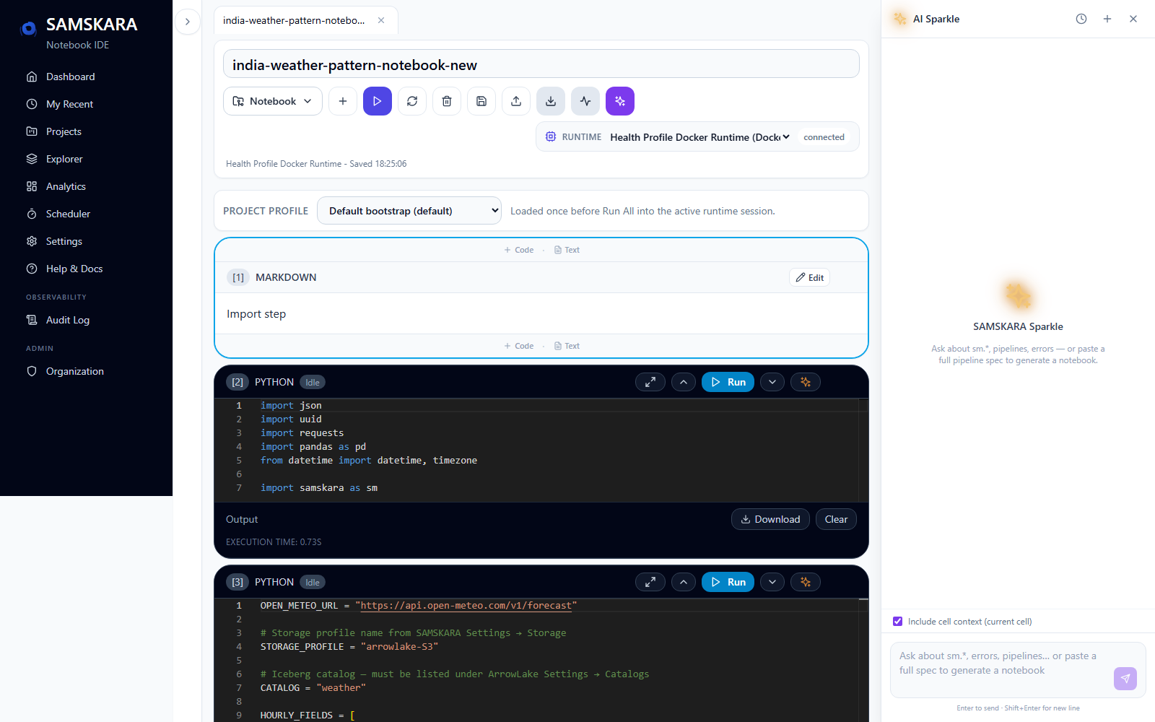Select the india-weather-pattern notebook tab
The width and height of the screenshot is (1155, 722).
point(294,20)
